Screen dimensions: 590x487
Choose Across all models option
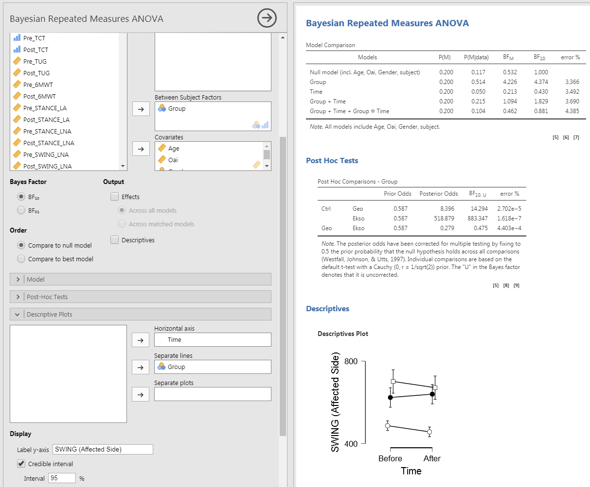pyautogui.click(x=122, y=210)
